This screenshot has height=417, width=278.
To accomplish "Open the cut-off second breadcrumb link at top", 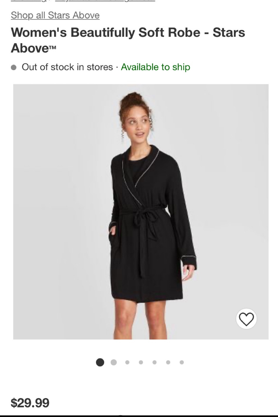I will coord(105,1).
